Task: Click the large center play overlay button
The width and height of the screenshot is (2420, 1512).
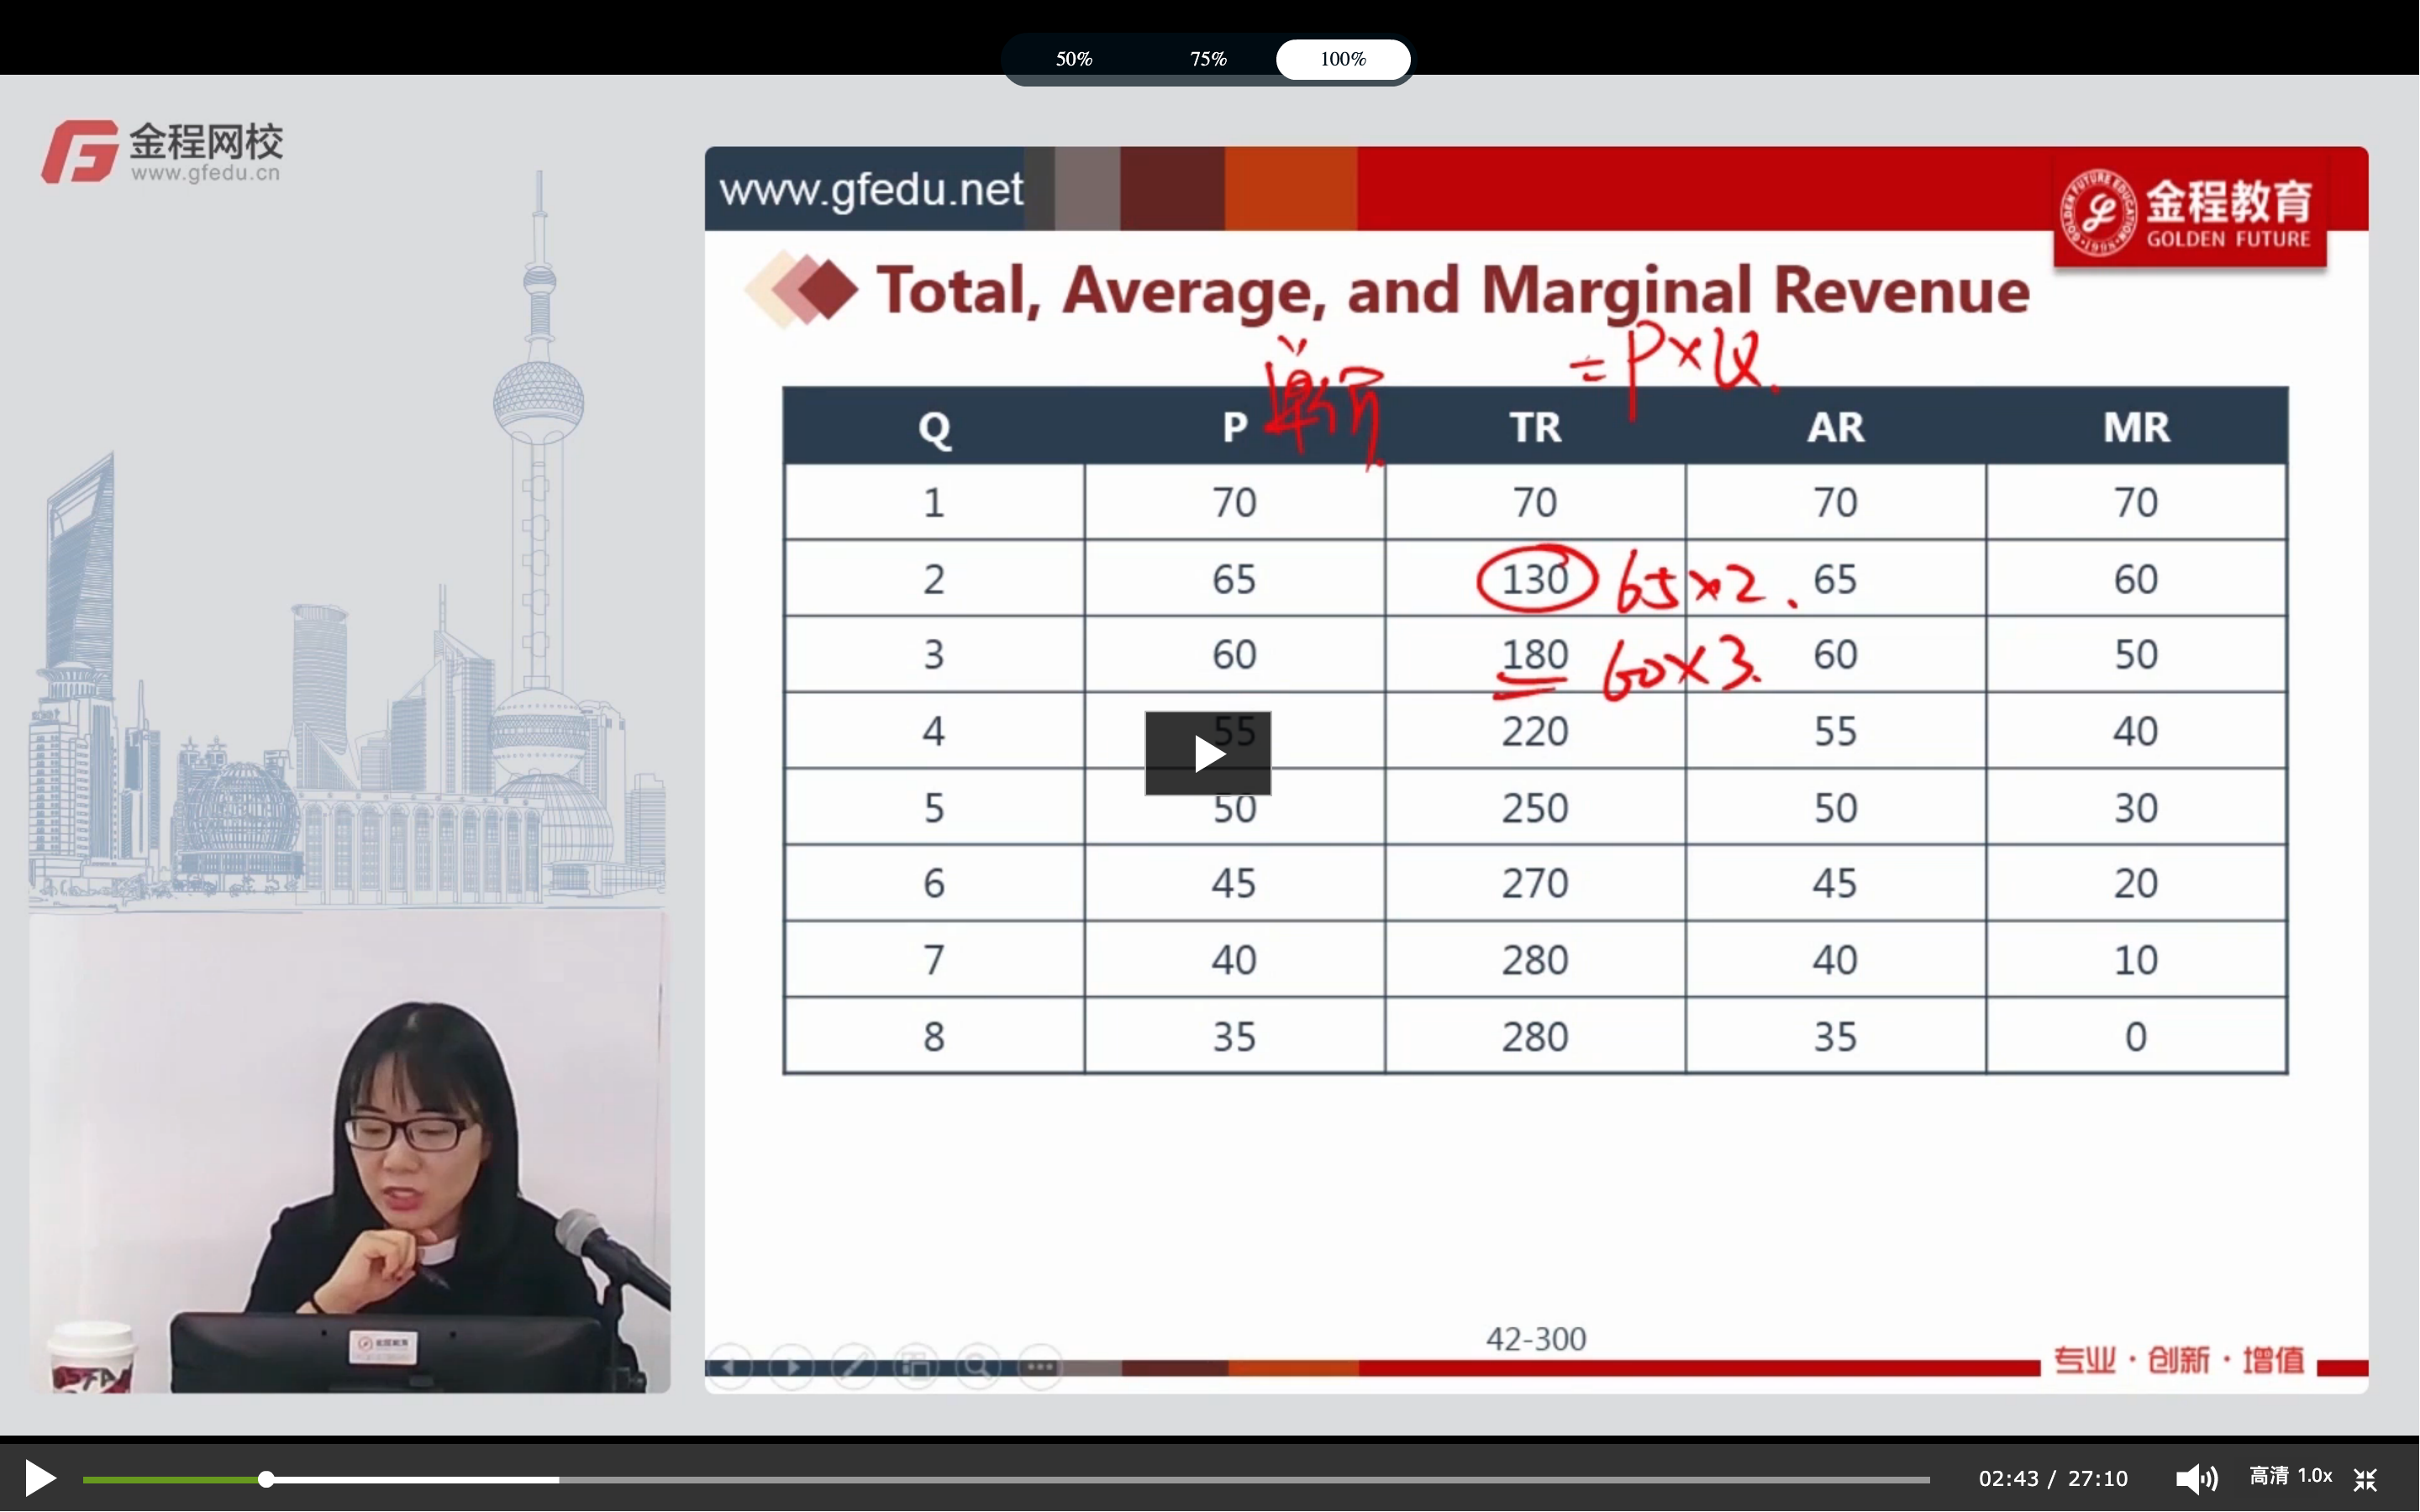Action: pyautogui.click(x=1207, y=753)
